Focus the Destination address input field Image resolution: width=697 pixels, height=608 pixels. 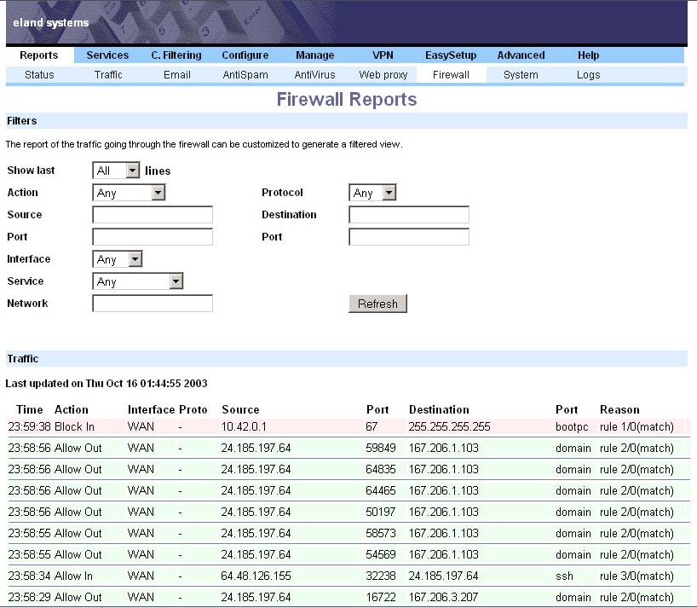(409, 214)
